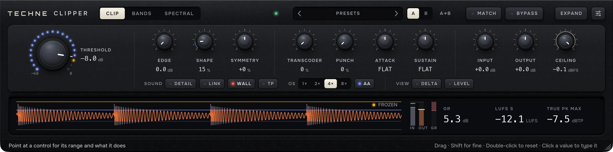The height and width of the screenshot is (152, 613).
Task: Click the TRANSCODER value 0 %
Action: [305, 69]
